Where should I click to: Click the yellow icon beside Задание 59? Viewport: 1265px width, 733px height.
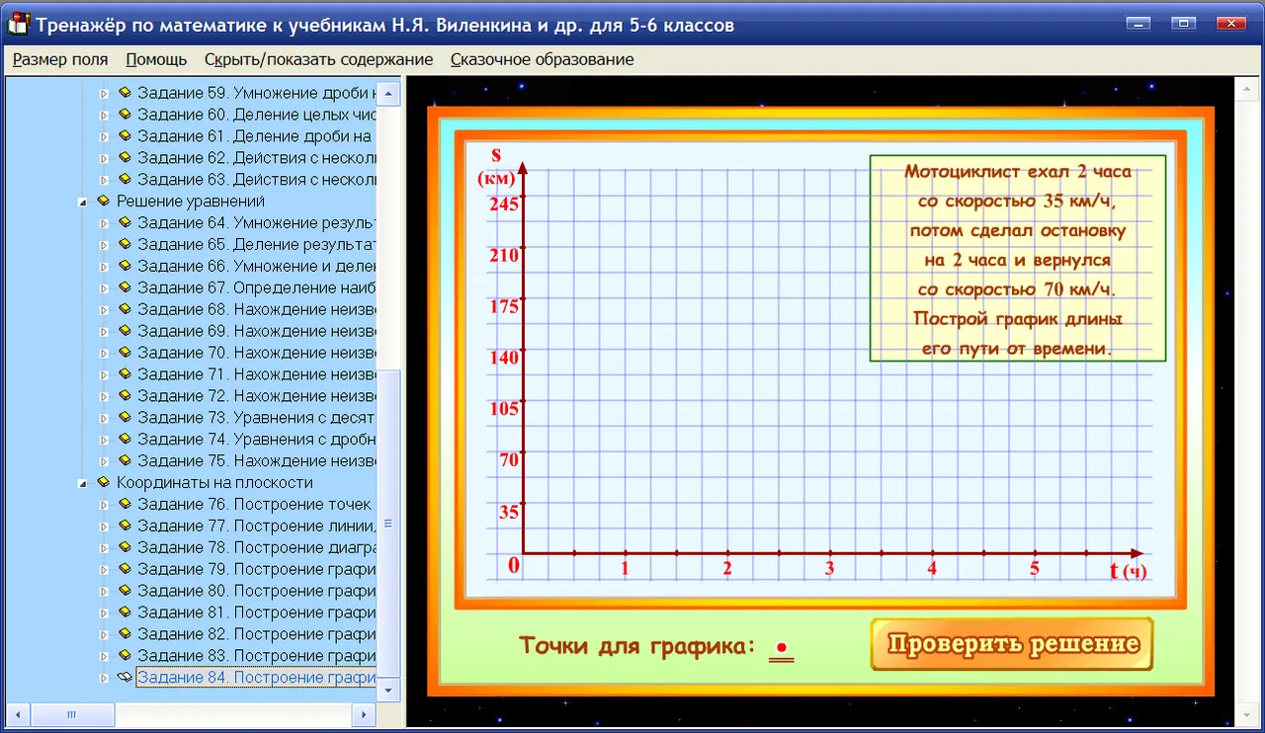click(x=125, y=92)
